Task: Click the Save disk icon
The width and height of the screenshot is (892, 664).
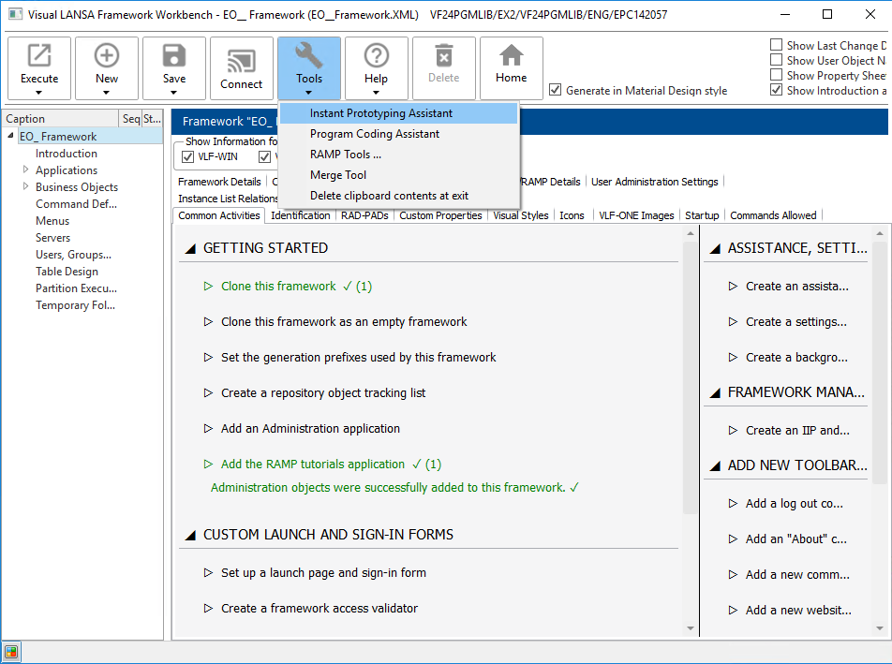Action: (174, 56)
